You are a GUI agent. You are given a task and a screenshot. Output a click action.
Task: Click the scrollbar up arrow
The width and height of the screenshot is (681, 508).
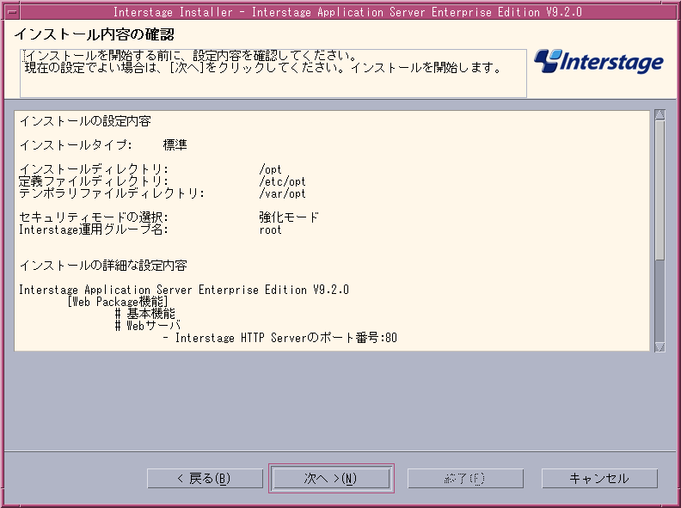click(x=660, y=114)
